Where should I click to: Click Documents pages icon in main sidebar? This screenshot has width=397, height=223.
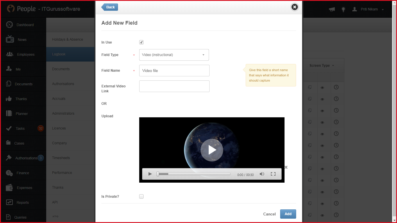click(9, 84)
